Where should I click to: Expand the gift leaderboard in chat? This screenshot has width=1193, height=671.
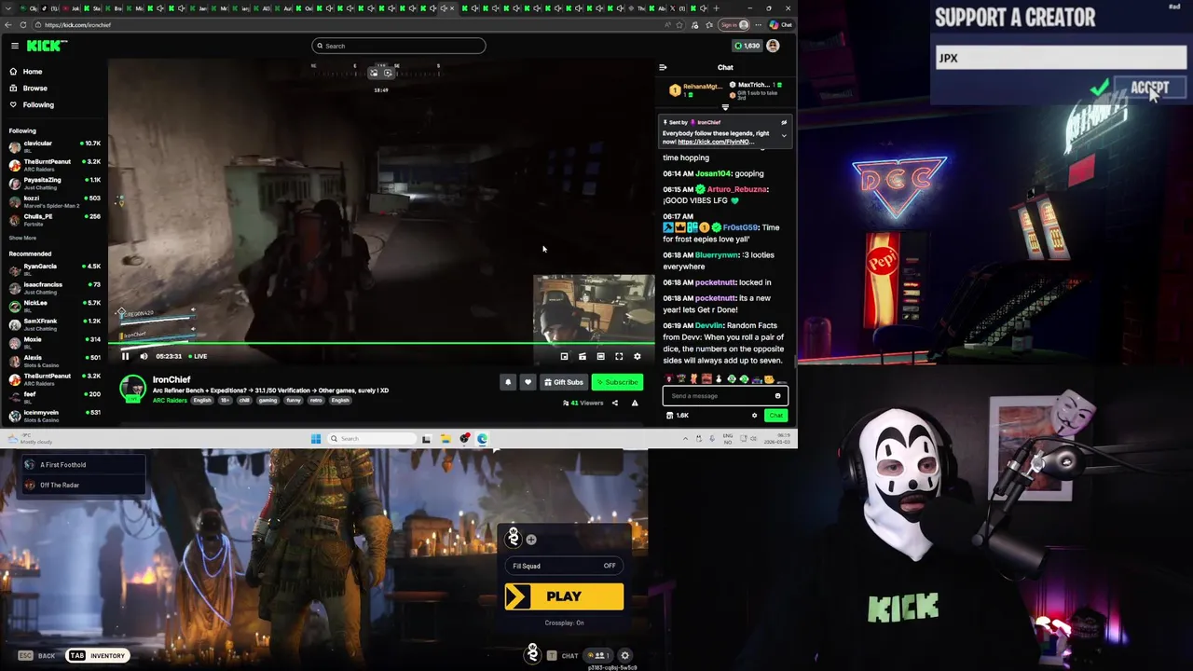(x=725, y=107)
